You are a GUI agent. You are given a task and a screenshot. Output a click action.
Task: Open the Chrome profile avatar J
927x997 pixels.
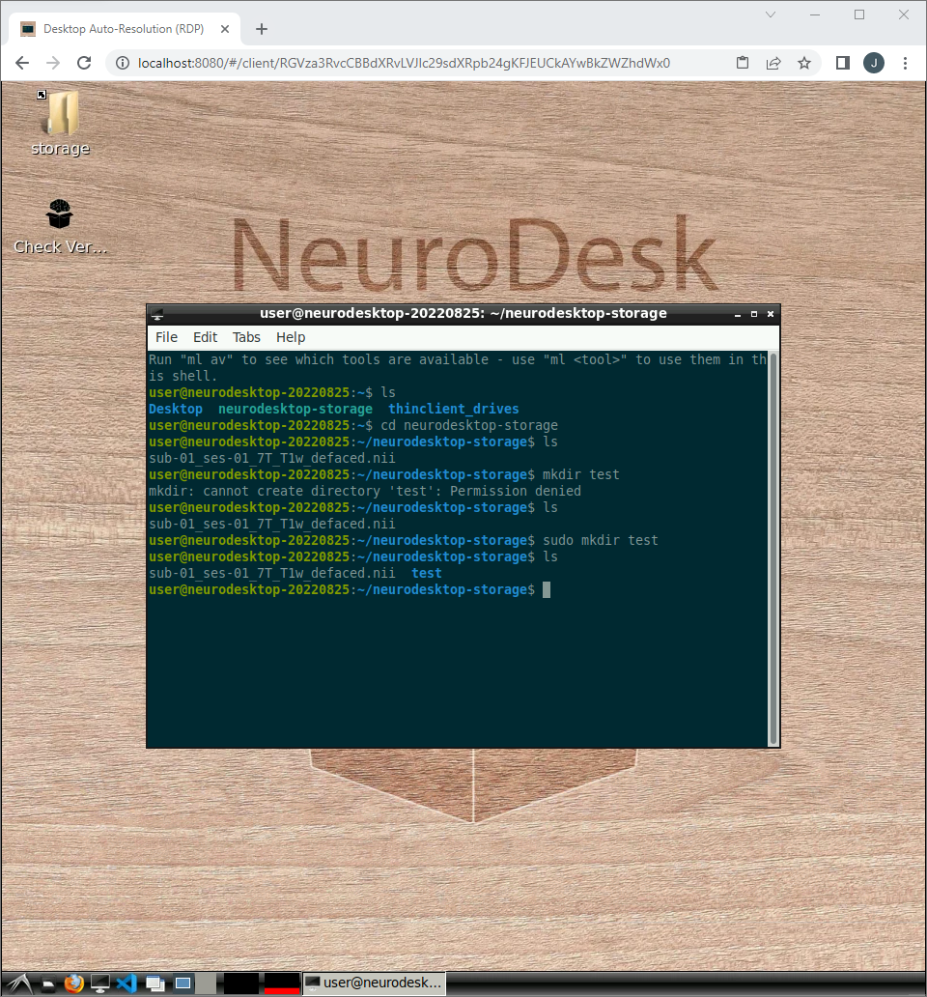pos(873,62)
